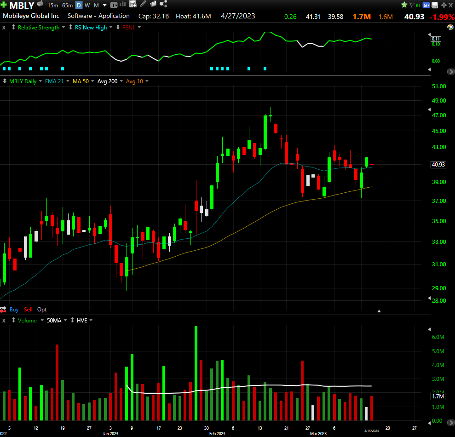
Task: Expand the MBLY Daily dropdown
Action: (40, 81)
